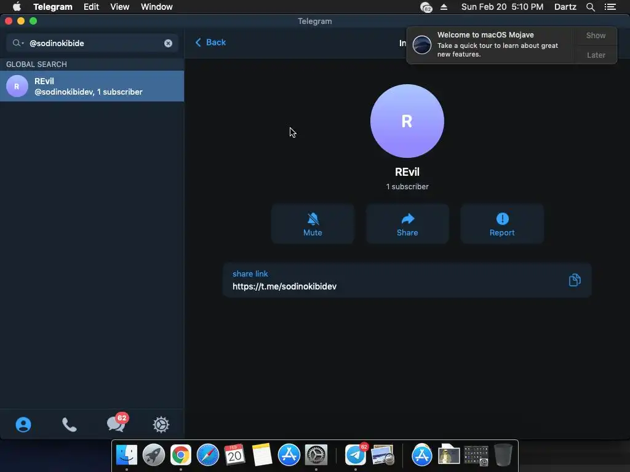Viewport: 630px width, 472px height.
Task: Go Back from channel info
Action: pyautogui.click(x=210, y=42)
